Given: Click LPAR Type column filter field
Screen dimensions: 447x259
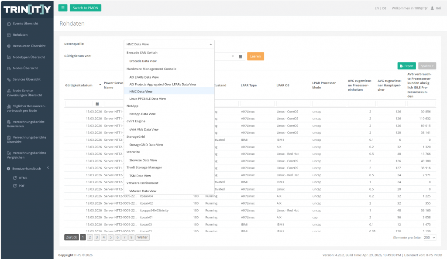Looking at the screenshot, I should (258, 104).
